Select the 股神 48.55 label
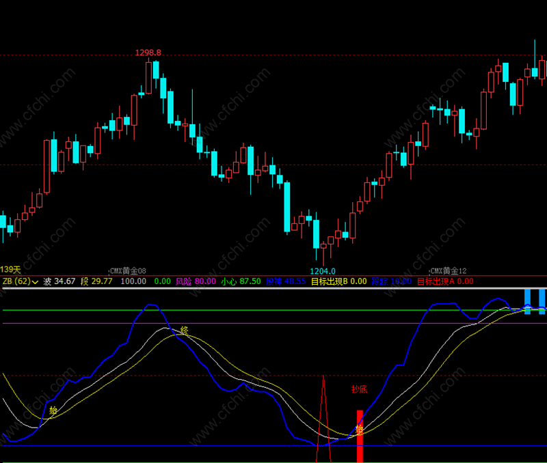This screenshot has width=547, height=463. (x=286, y=281)
